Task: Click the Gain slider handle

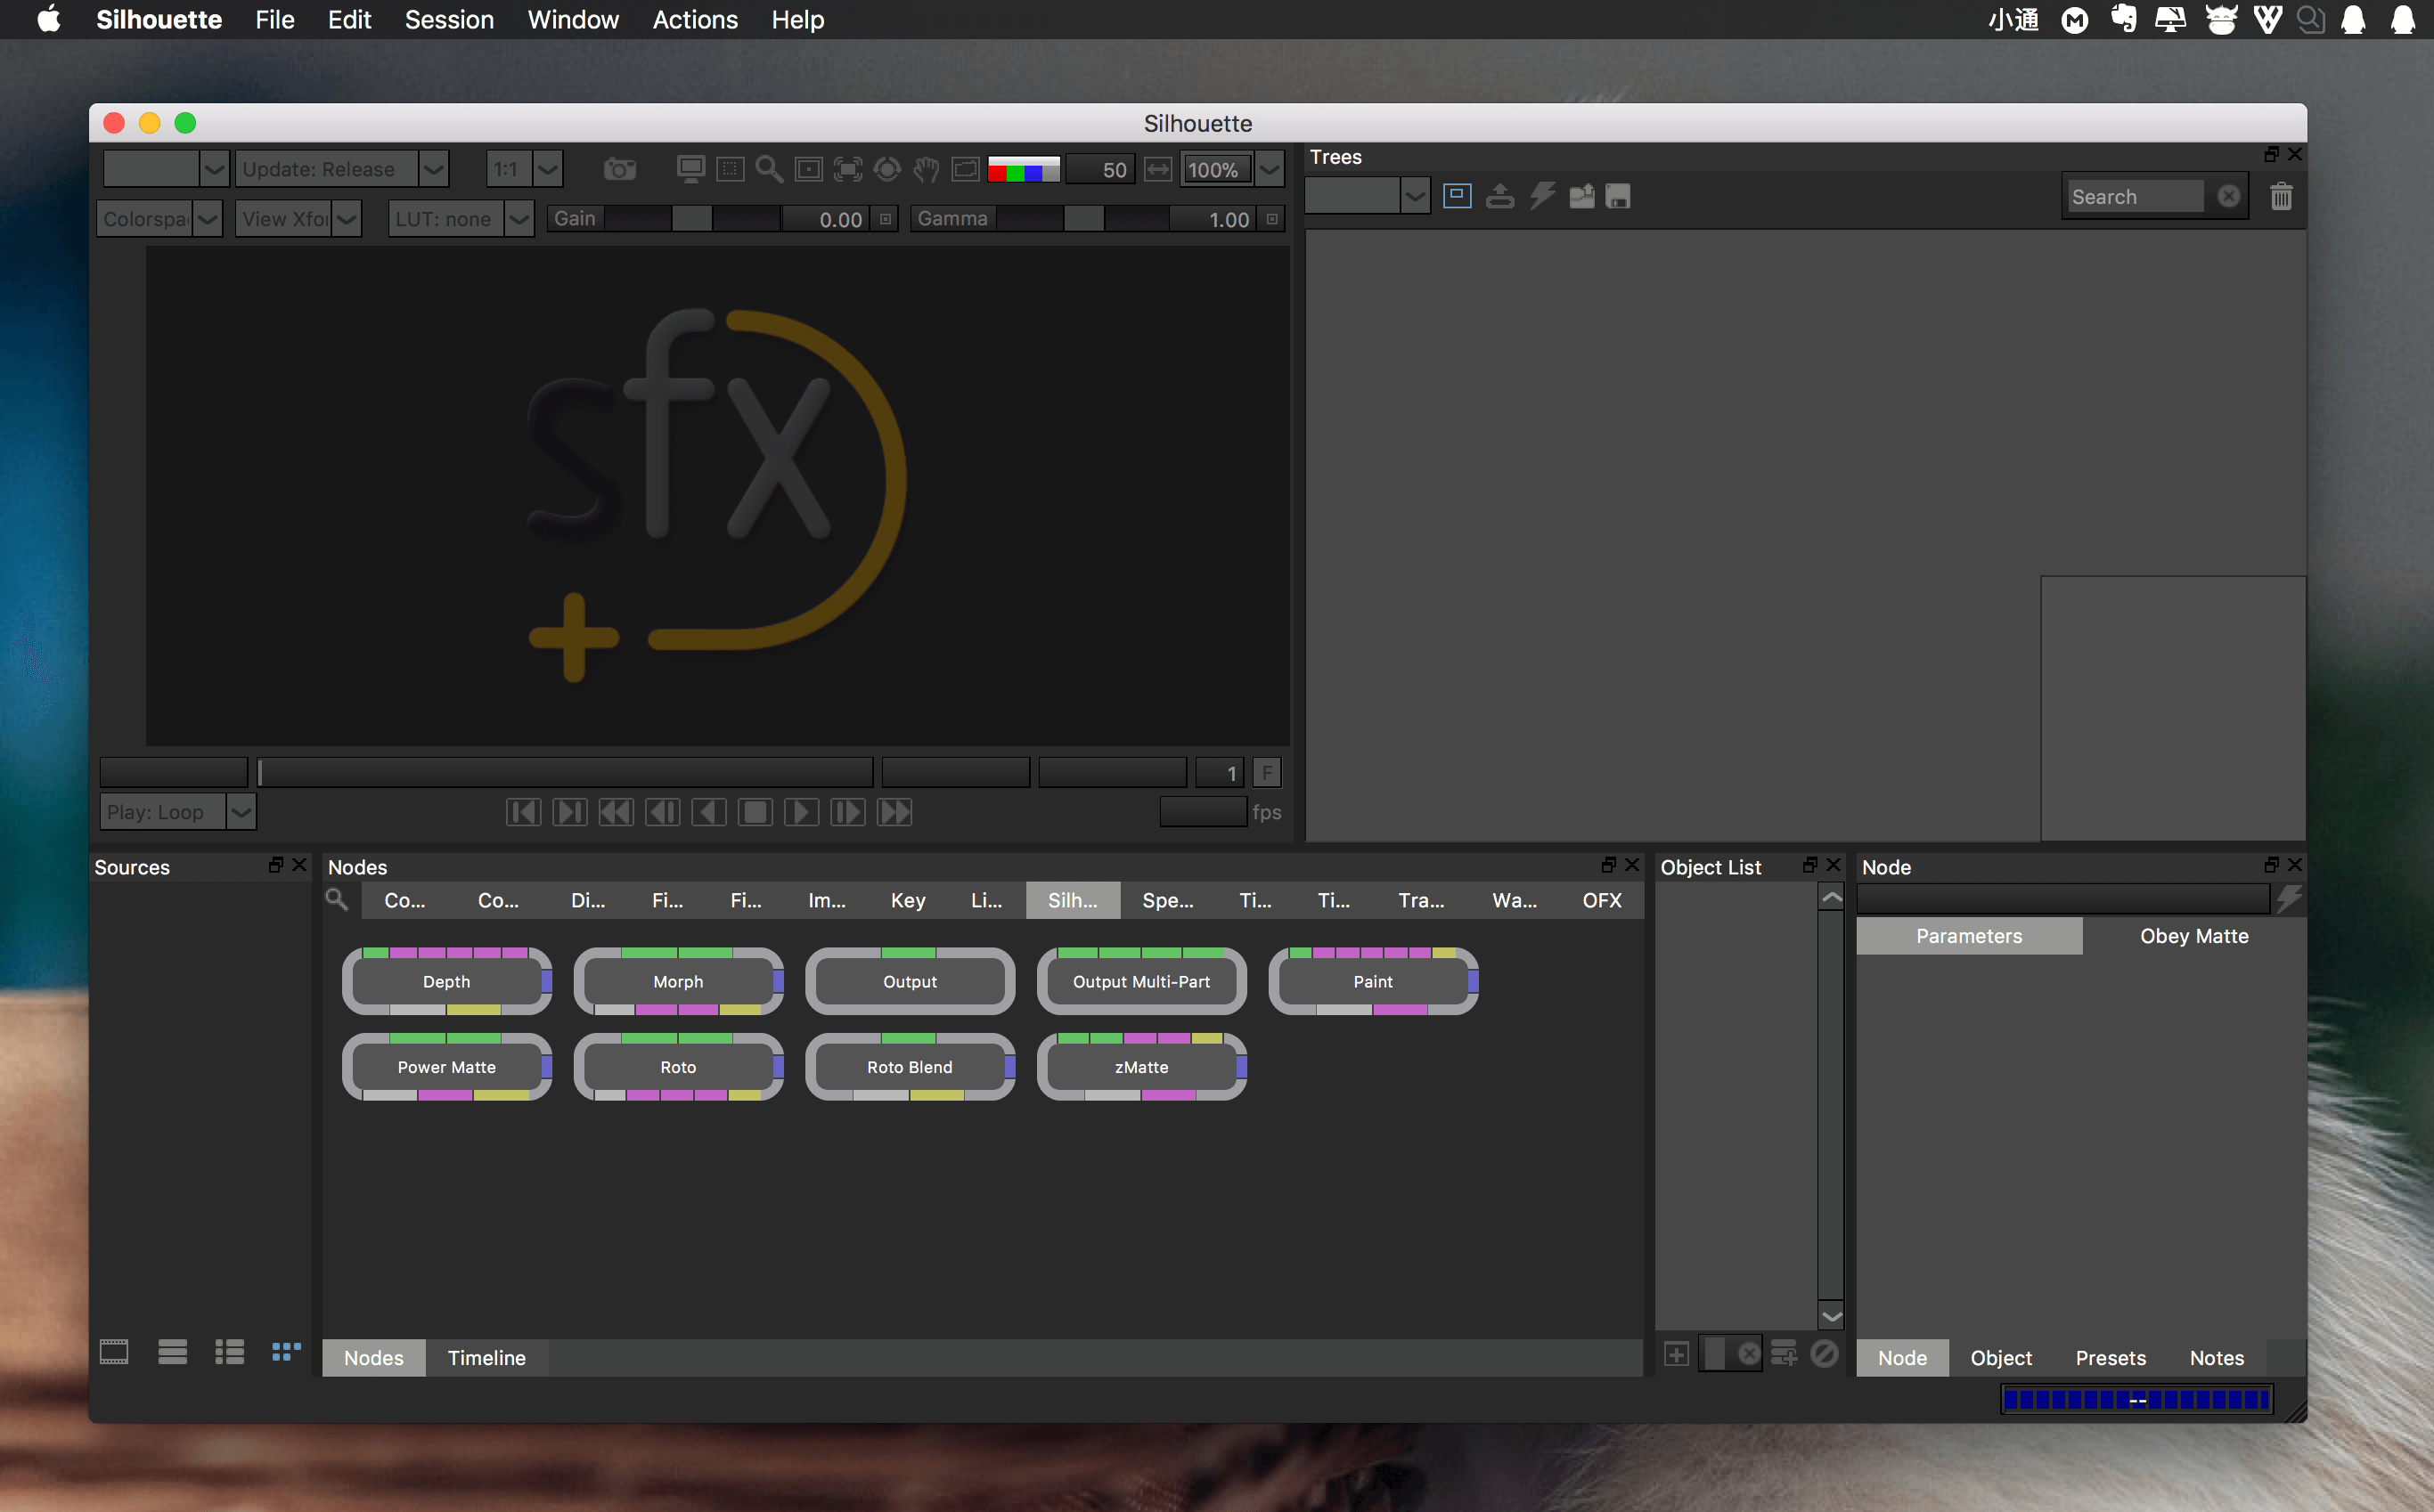Action: coord(691,218)
